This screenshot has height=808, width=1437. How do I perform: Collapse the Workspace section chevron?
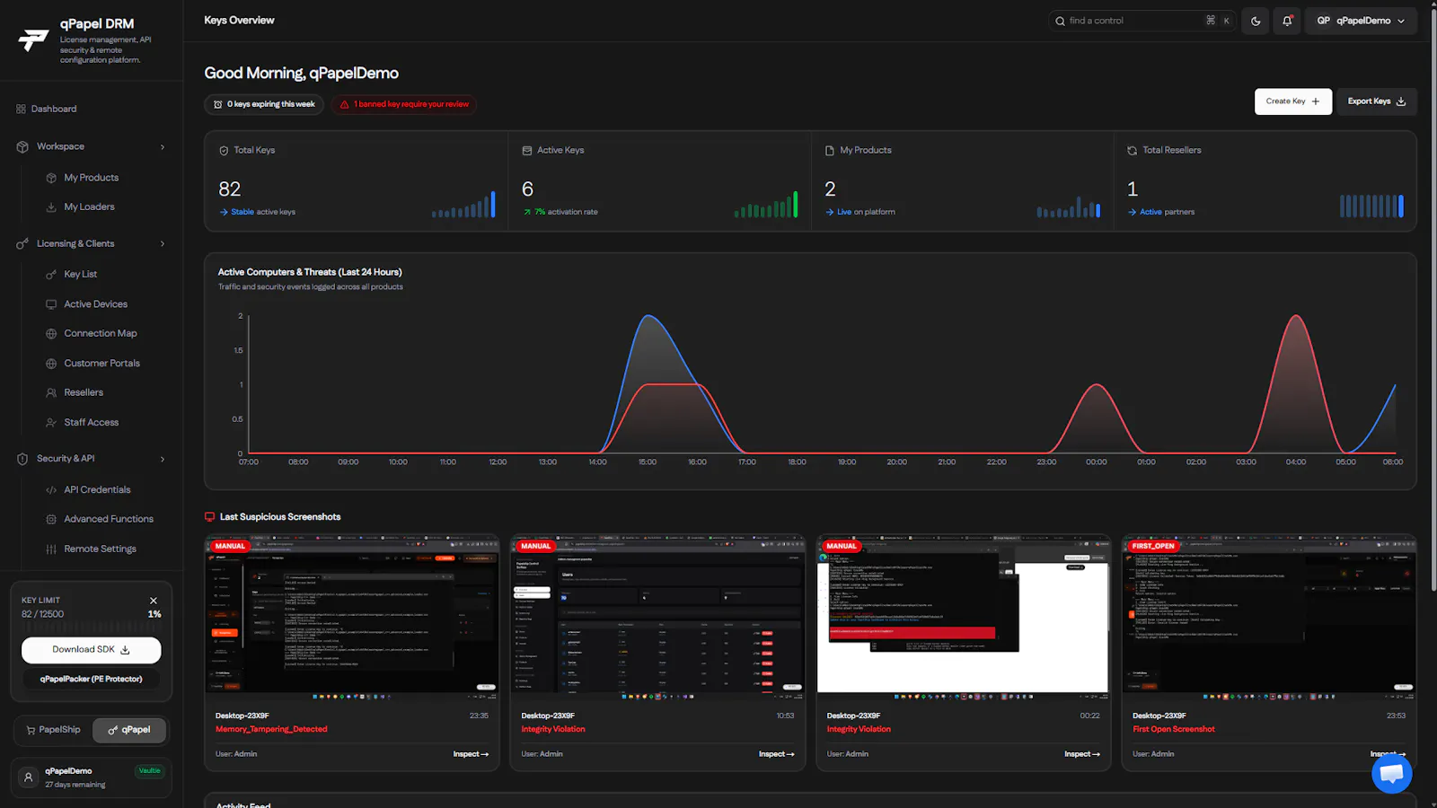pos(163,146)
